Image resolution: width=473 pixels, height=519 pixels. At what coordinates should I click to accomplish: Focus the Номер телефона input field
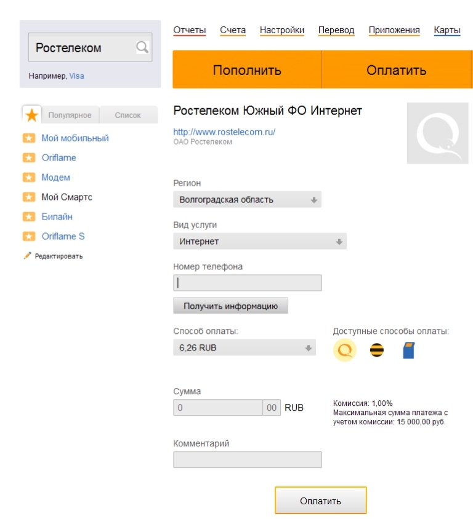click(x=247, y=283)
